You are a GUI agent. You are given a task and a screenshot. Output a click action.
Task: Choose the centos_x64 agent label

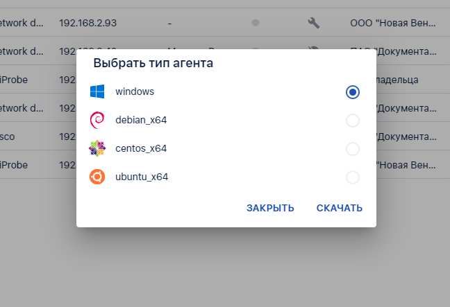[x=141, y=148]
